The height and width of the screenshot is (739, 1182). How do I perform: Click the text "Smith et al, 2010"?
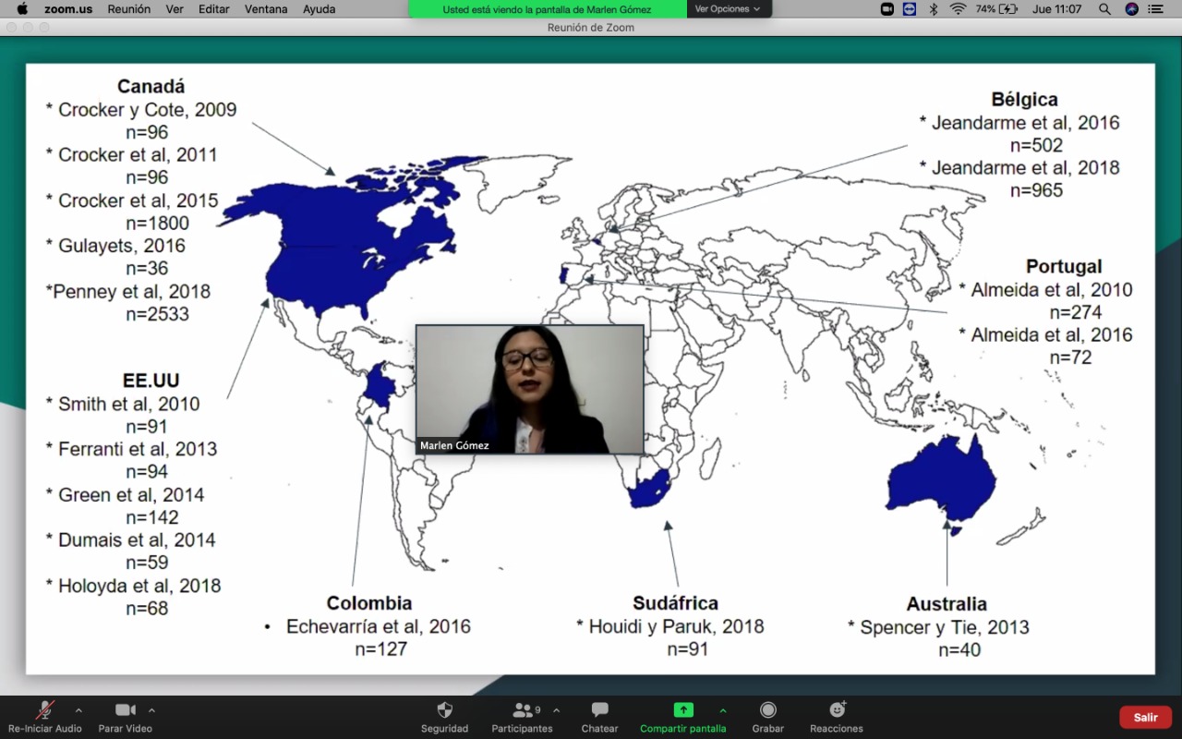click(x=129, y=404)
